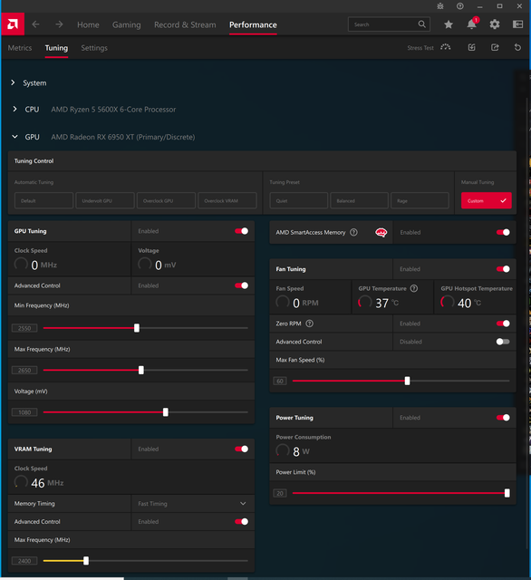Go forward with the right arrow
531x580 pixels.
(59, 24)
